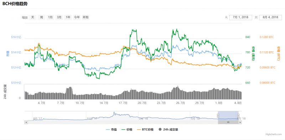
Task: Edit the end date field 8月 4, 2018
Action: [x=270, y=17]
